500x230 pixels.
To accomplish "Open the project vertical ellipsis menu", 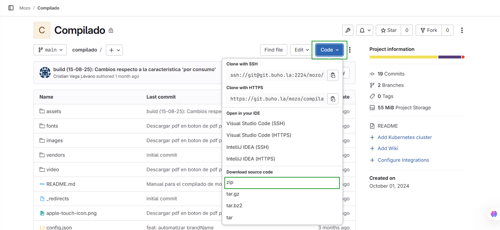I will (462, 30).
